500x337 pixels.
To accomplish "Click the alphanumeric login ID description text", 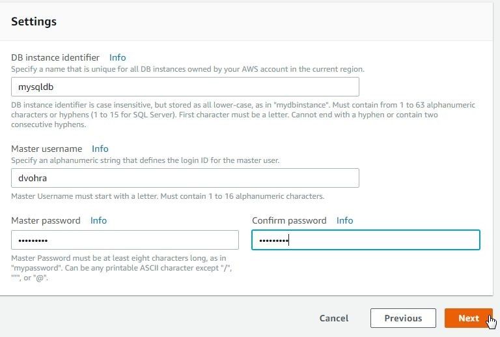I will (x=145, y=160).
